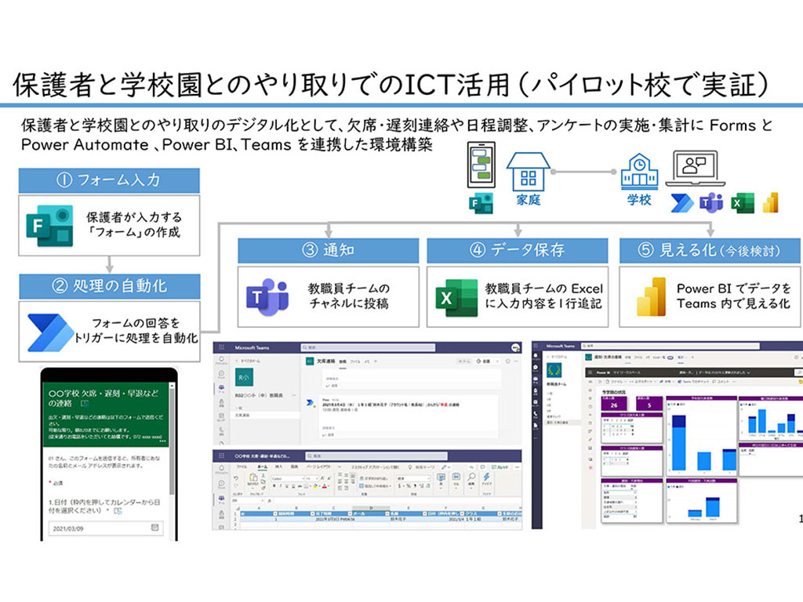Click the font color A in Excel ribbon
The image size is (803, 602).
(324, 486)
